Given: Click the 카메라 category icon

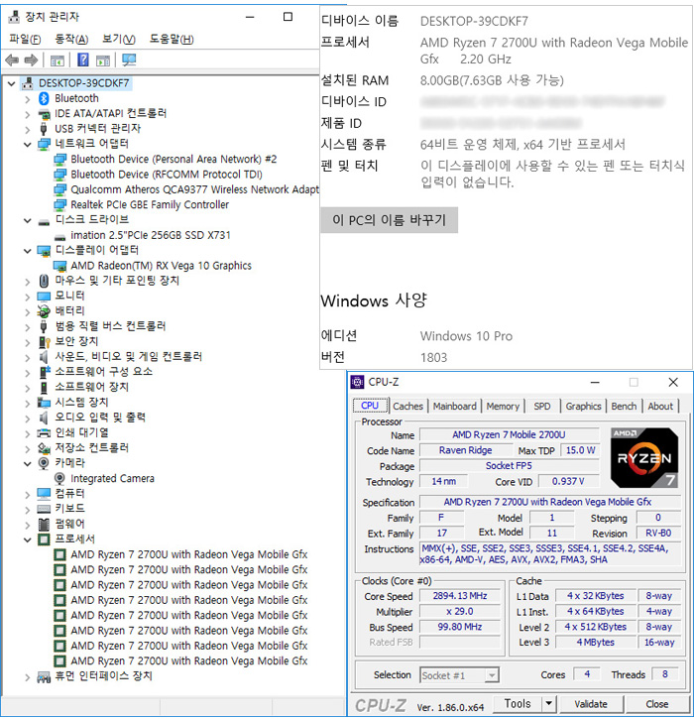Looking at the screenshot, I should 44,463.
